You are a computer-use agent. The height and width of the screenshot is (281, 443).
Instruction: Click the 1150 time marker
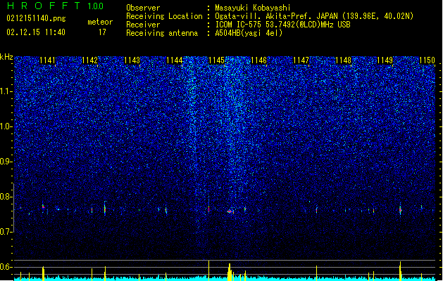click(x=428, y=60)
